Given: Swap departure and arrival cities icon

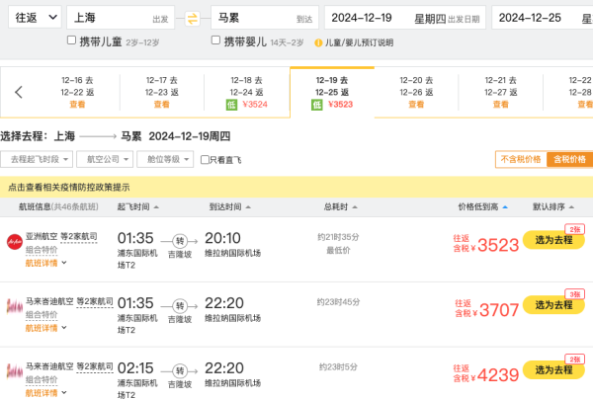Looking at the screenshot, I should pos(193,18).
